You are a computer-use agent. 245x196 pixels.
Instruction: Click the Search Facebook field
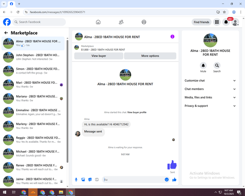tap(39, 22)
